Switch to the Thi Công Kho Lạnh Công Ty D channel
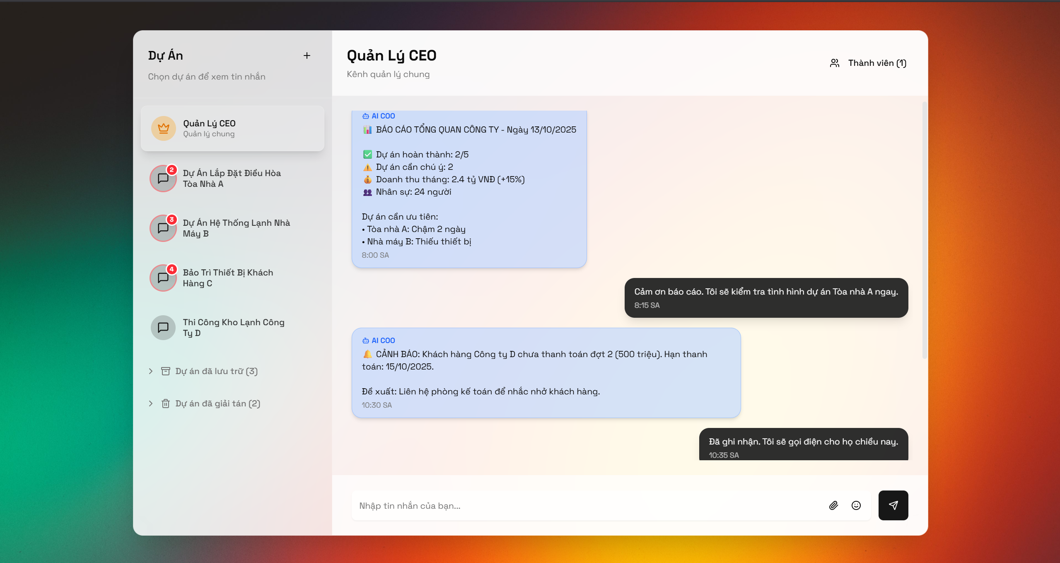This screenshot has width=1060, height=563. (232, 327)
